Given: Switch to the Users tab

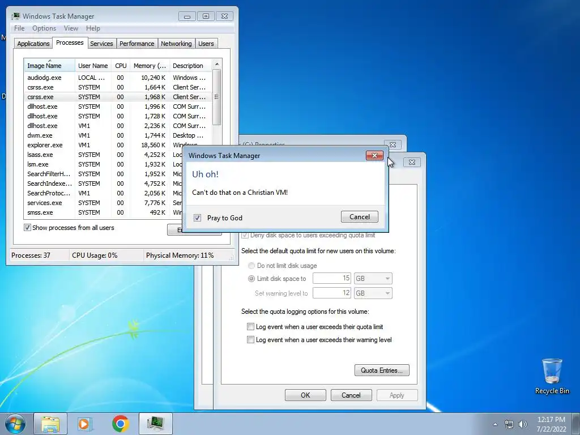Looking at the screenshot, I should pyautogui.click(x=206, y=44).
